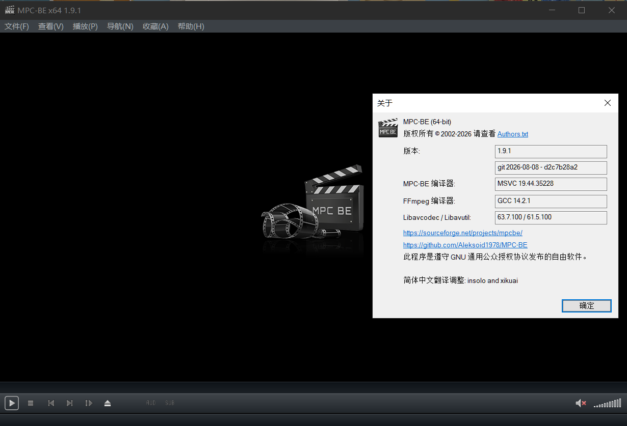The image size is (627, 426).
Task: Unmute sound with the speaker icon
Action: click(x=581, y=403)
